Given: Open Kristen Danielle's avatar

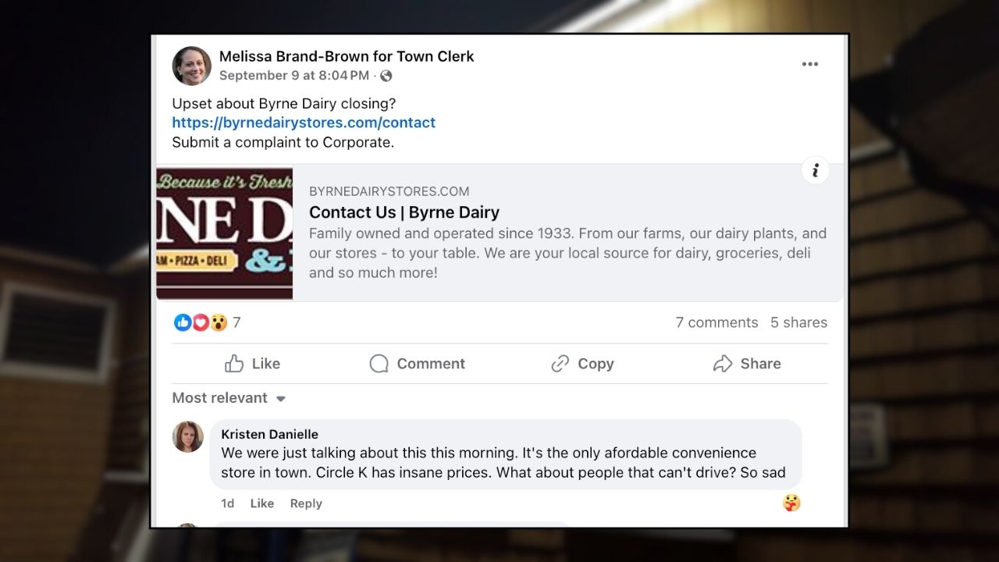Looking at the screenshot, I should (x=187, y=436).
